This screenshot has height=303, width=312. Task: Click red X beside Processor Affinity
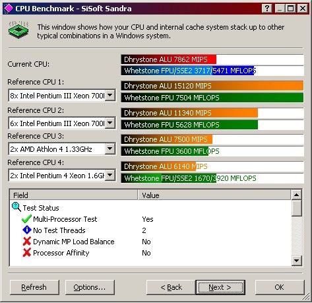(27, 252)
